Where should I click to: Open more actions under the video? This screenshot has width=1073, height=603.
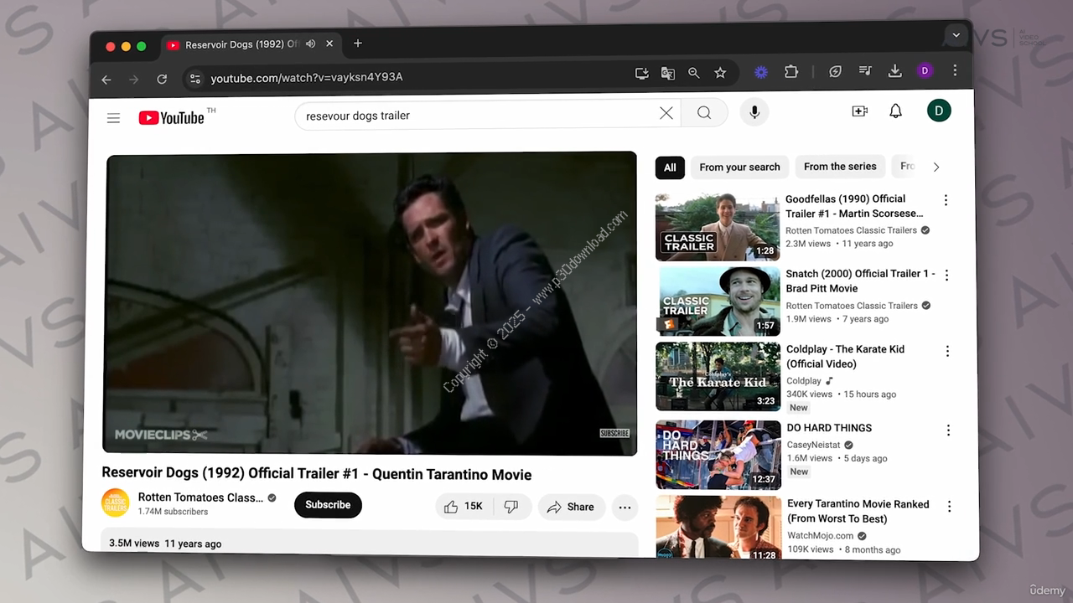pyautogui.click(x=625, y=507)
